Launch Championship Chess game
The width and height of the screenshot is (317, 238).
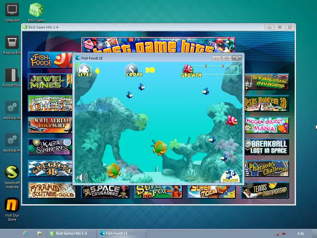tap(50, 104)
